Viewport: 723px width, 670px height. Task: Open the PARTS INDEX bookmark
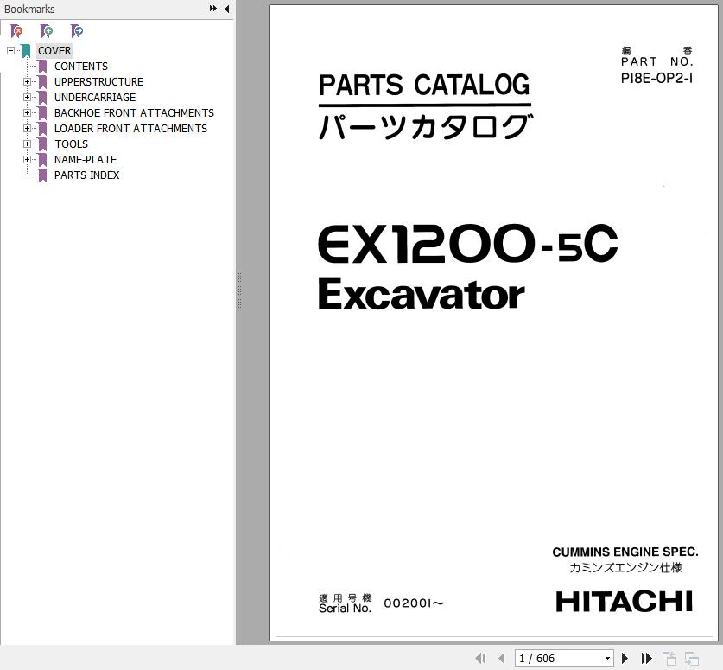pos(86,175)
